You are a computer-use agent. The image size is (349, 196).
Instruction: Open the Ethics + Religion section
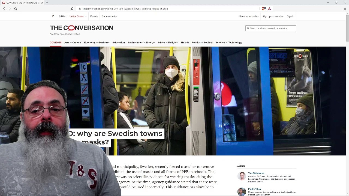pyautogui.click(x=168, y=42)
